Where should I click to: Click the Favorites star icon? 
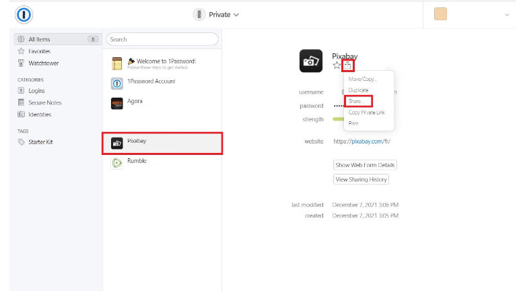point(21,51)
